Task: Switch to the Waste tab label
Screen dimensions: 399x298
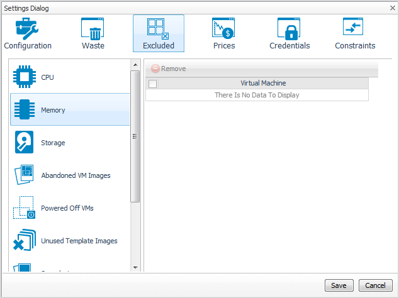Action: pyautogui.click(x=93, y=46)
